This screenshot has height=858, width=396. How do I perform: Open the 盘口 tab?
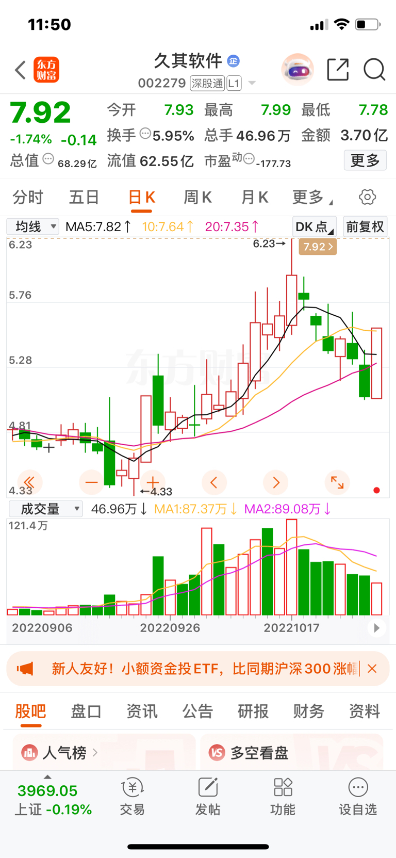tap(86, 711)
